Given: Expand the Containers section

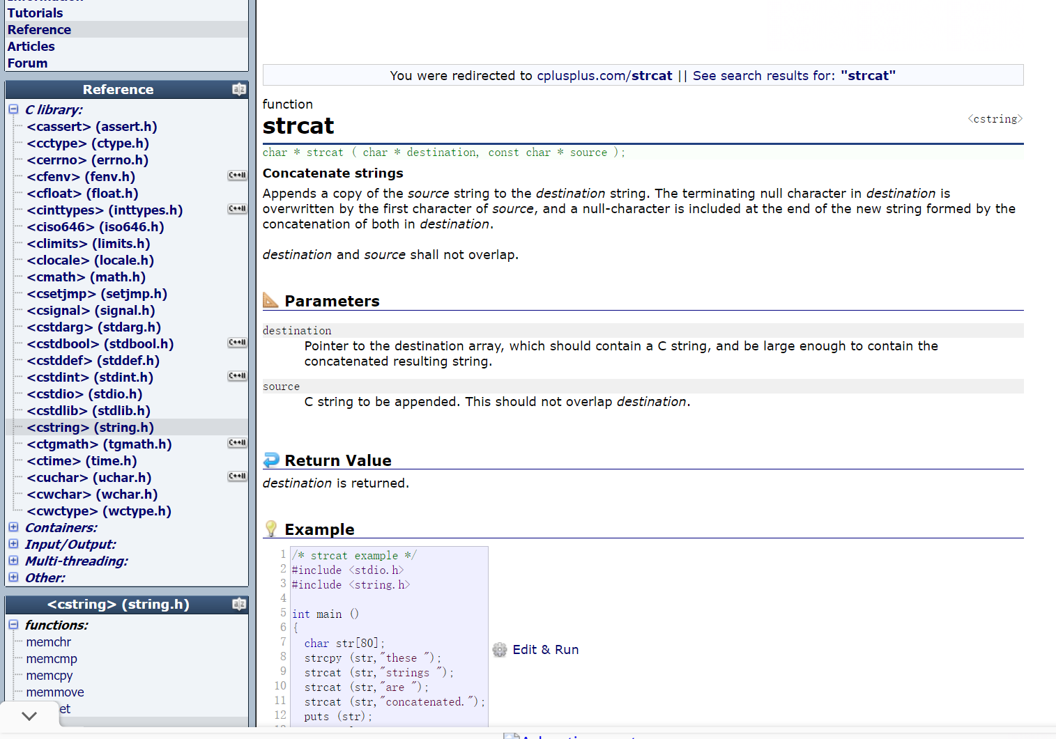Looking at the screenshot, I should pyautogui.click(x=13, y=527).
